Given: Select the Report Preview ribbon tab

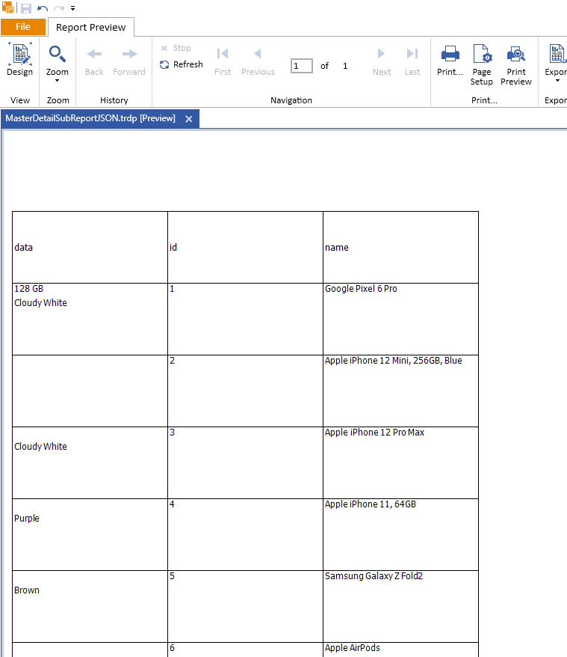Looking at the screenshot, I should pyautogui.click(x=91, y=27).
